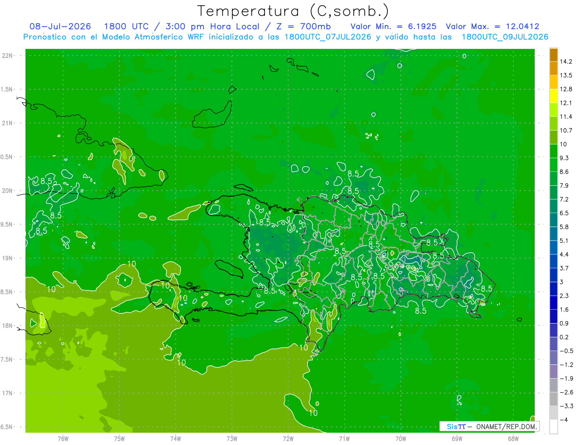Click the '22N' latitude label
This screenshot has width=576, height=445.
tap(7, 56)
